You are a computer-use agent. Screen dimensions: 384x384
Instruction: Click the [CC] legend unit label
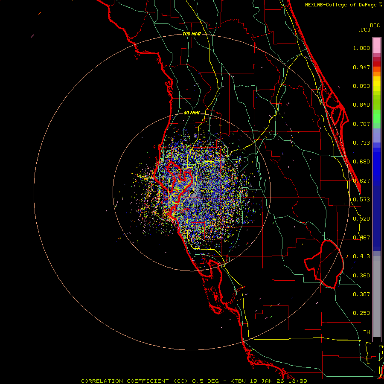pyautogui.click(x=364, y=29)
